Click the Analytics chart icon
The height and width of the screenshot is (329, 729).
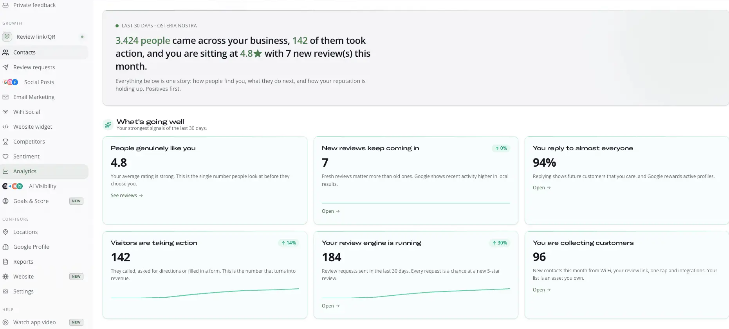coord(5,171)
